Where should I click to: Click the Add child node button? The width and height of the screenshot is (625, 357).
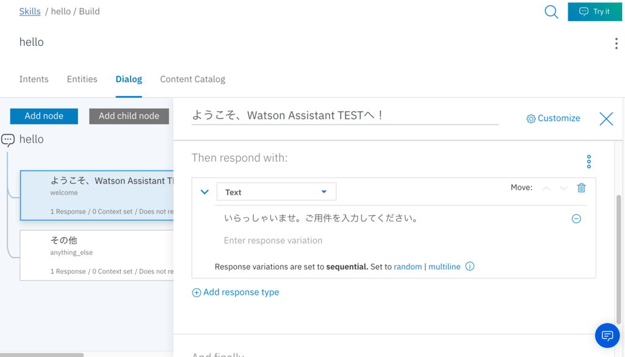pos(129,116)
